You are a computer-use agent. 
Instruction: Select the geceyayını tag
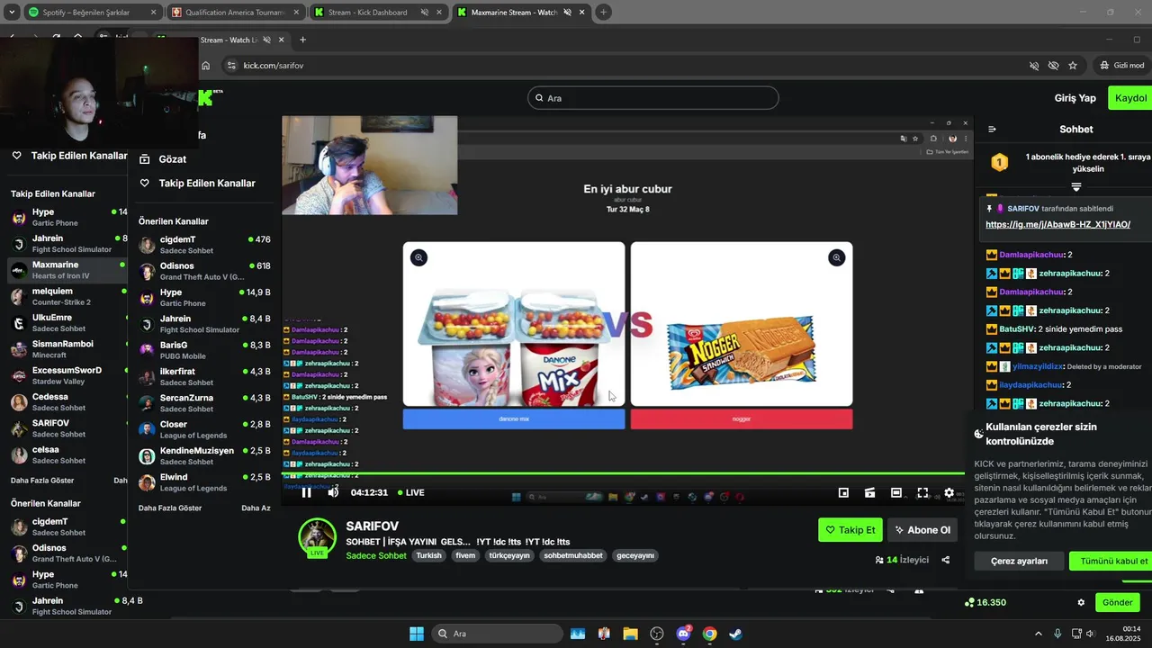(635, 555)
